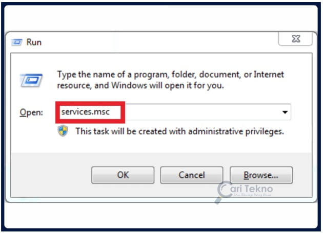
Task: Click the "Tekno" word in the watermark
Action: 259,189
